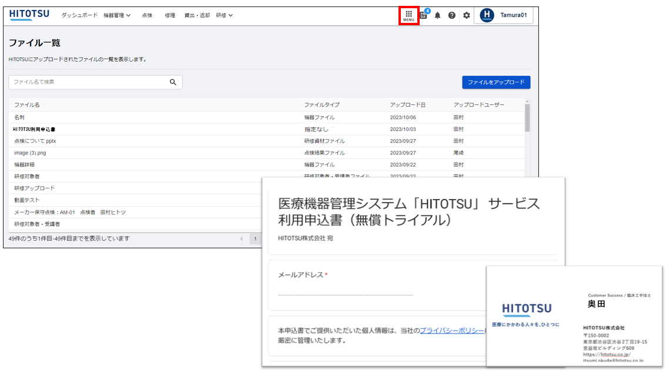The height and width of the screenshot is (371, 670).
Task: Click the 指定なし type cell
Action: [x=316, y=129]
